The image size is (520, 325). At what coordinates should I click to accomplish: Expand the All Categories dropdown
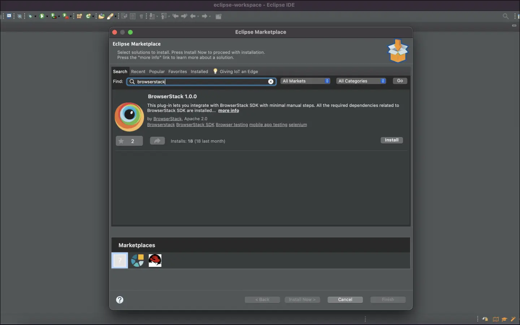[361, 81]
